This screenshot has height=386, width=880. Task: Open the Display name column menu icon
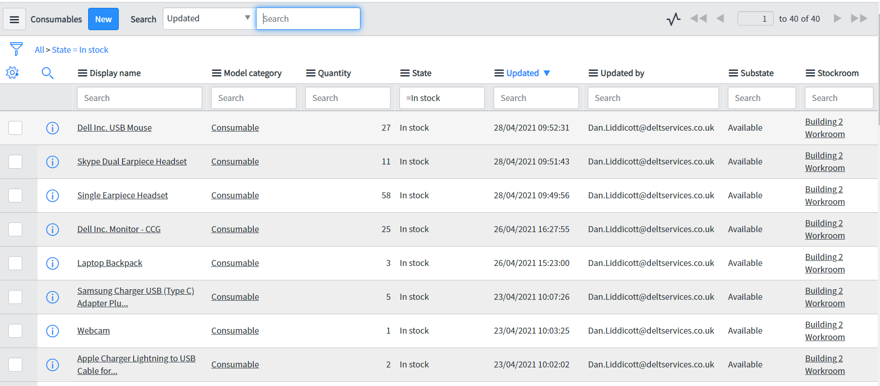(83, 73)
